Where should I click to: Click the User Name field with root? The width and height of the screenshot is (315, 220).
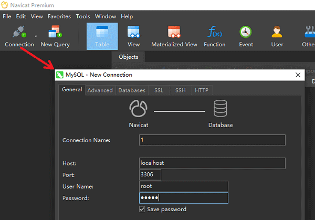pos(184,186)
